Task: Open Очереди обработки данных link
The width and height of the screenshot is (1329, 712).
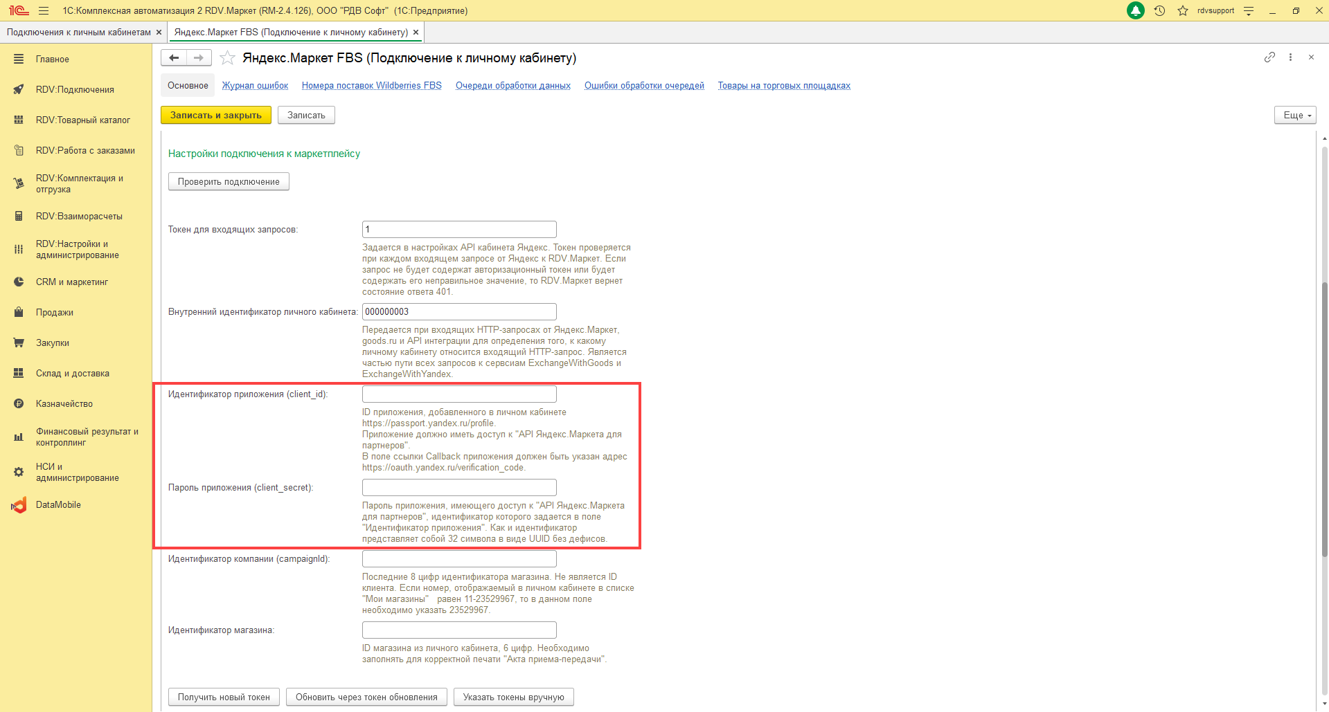Action: tap(512, 86)
